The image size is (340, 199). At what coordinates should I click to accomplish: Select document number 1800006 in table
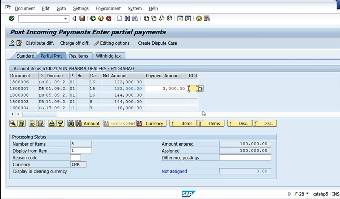(19, 82)
